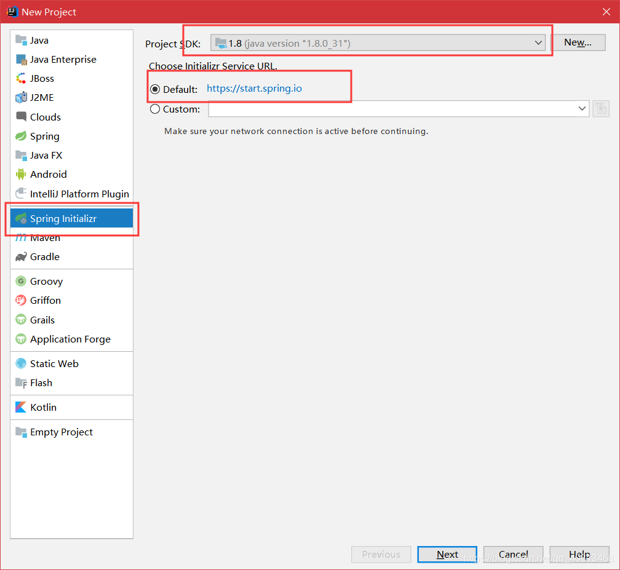Click the Clouds speech-bubble icon
Image resolution: width=620 pixels, height=570 pixels.
(x=21, y=117)
